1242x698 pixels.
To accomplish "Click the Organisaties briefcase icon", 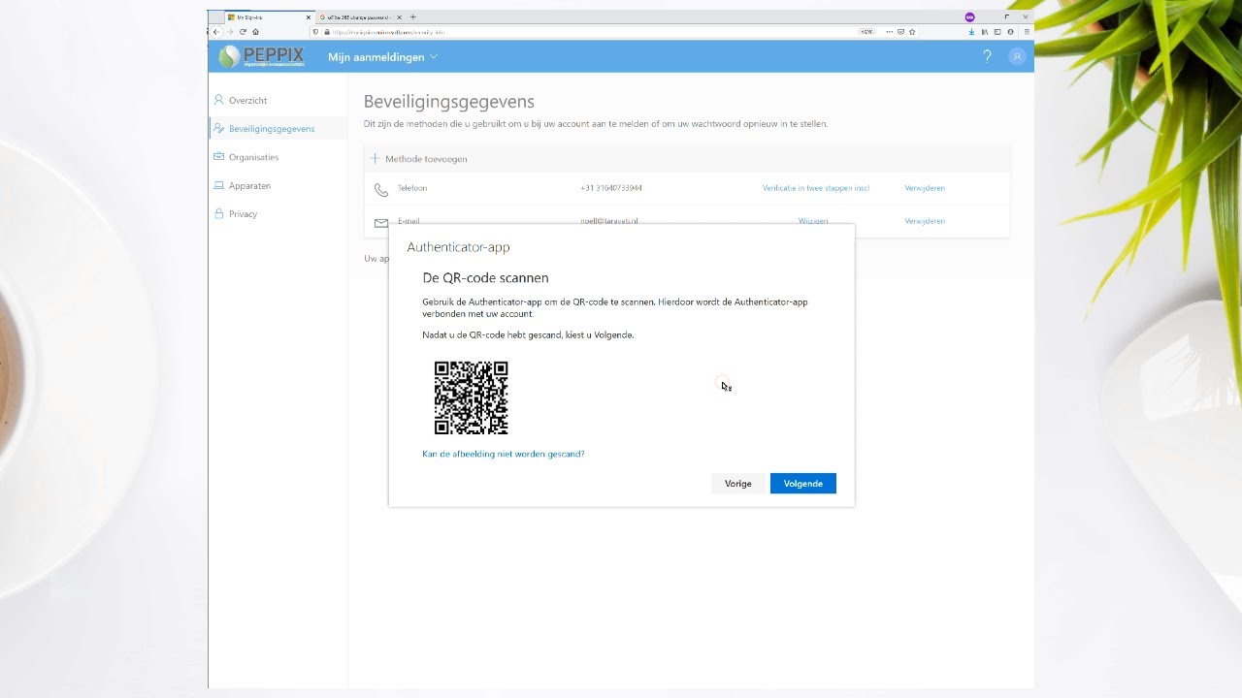I will click(x=219, y=157).
